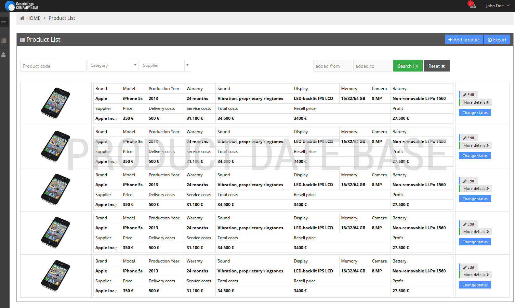
Task: Click '16/32/64 GB' memory in third row
Action: pyautogui.click(x=353, y=185)
